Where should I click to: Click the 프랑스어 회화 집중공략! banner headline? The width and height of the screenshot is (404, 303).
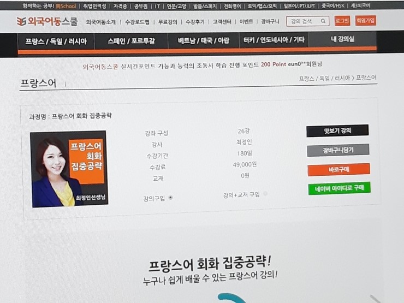pyautogui.click(x=210, y=264)
